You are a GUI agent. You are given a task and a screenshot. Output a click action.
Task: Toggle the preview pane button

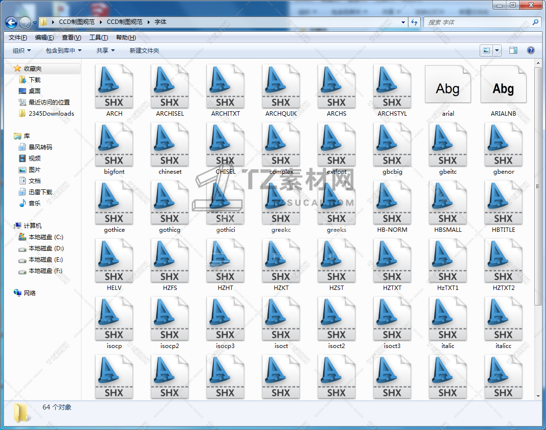[513, 50]
